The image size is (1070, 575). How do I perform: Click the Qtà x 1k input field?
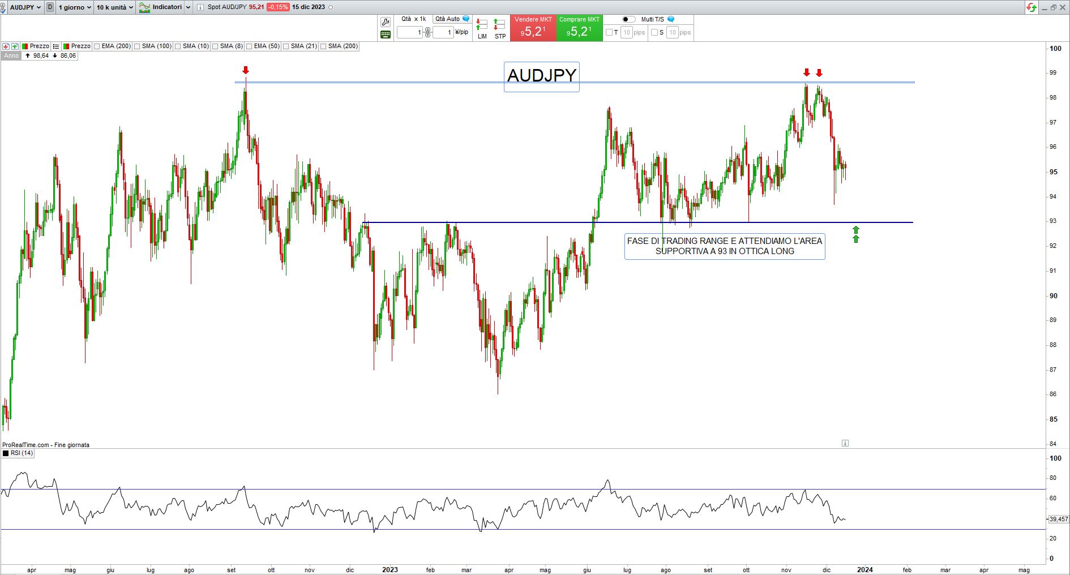409,32
